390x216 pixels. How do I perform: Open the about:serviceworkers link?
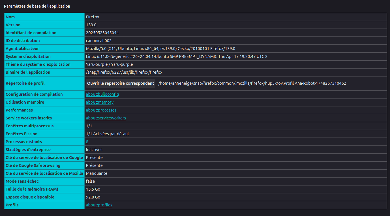106,118
